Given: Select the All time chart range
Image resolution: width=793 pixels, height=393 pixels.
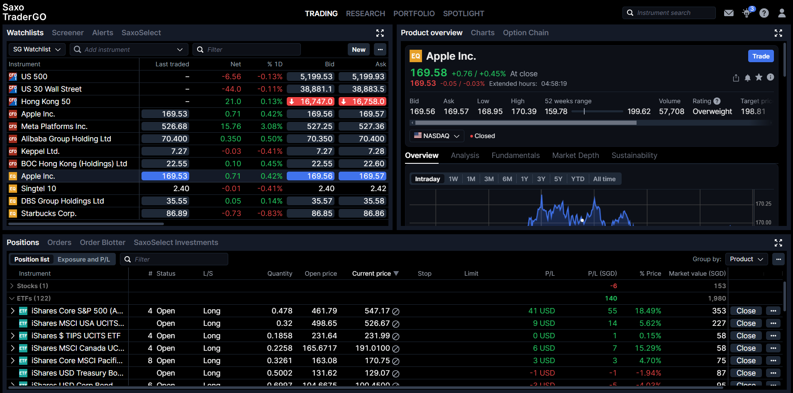Looking at the screenshot, I should 605,179.
